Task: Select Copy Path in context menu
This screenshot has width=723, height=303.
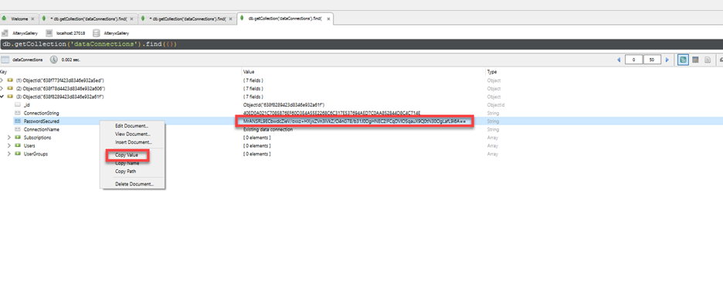Action: [125, 171]
